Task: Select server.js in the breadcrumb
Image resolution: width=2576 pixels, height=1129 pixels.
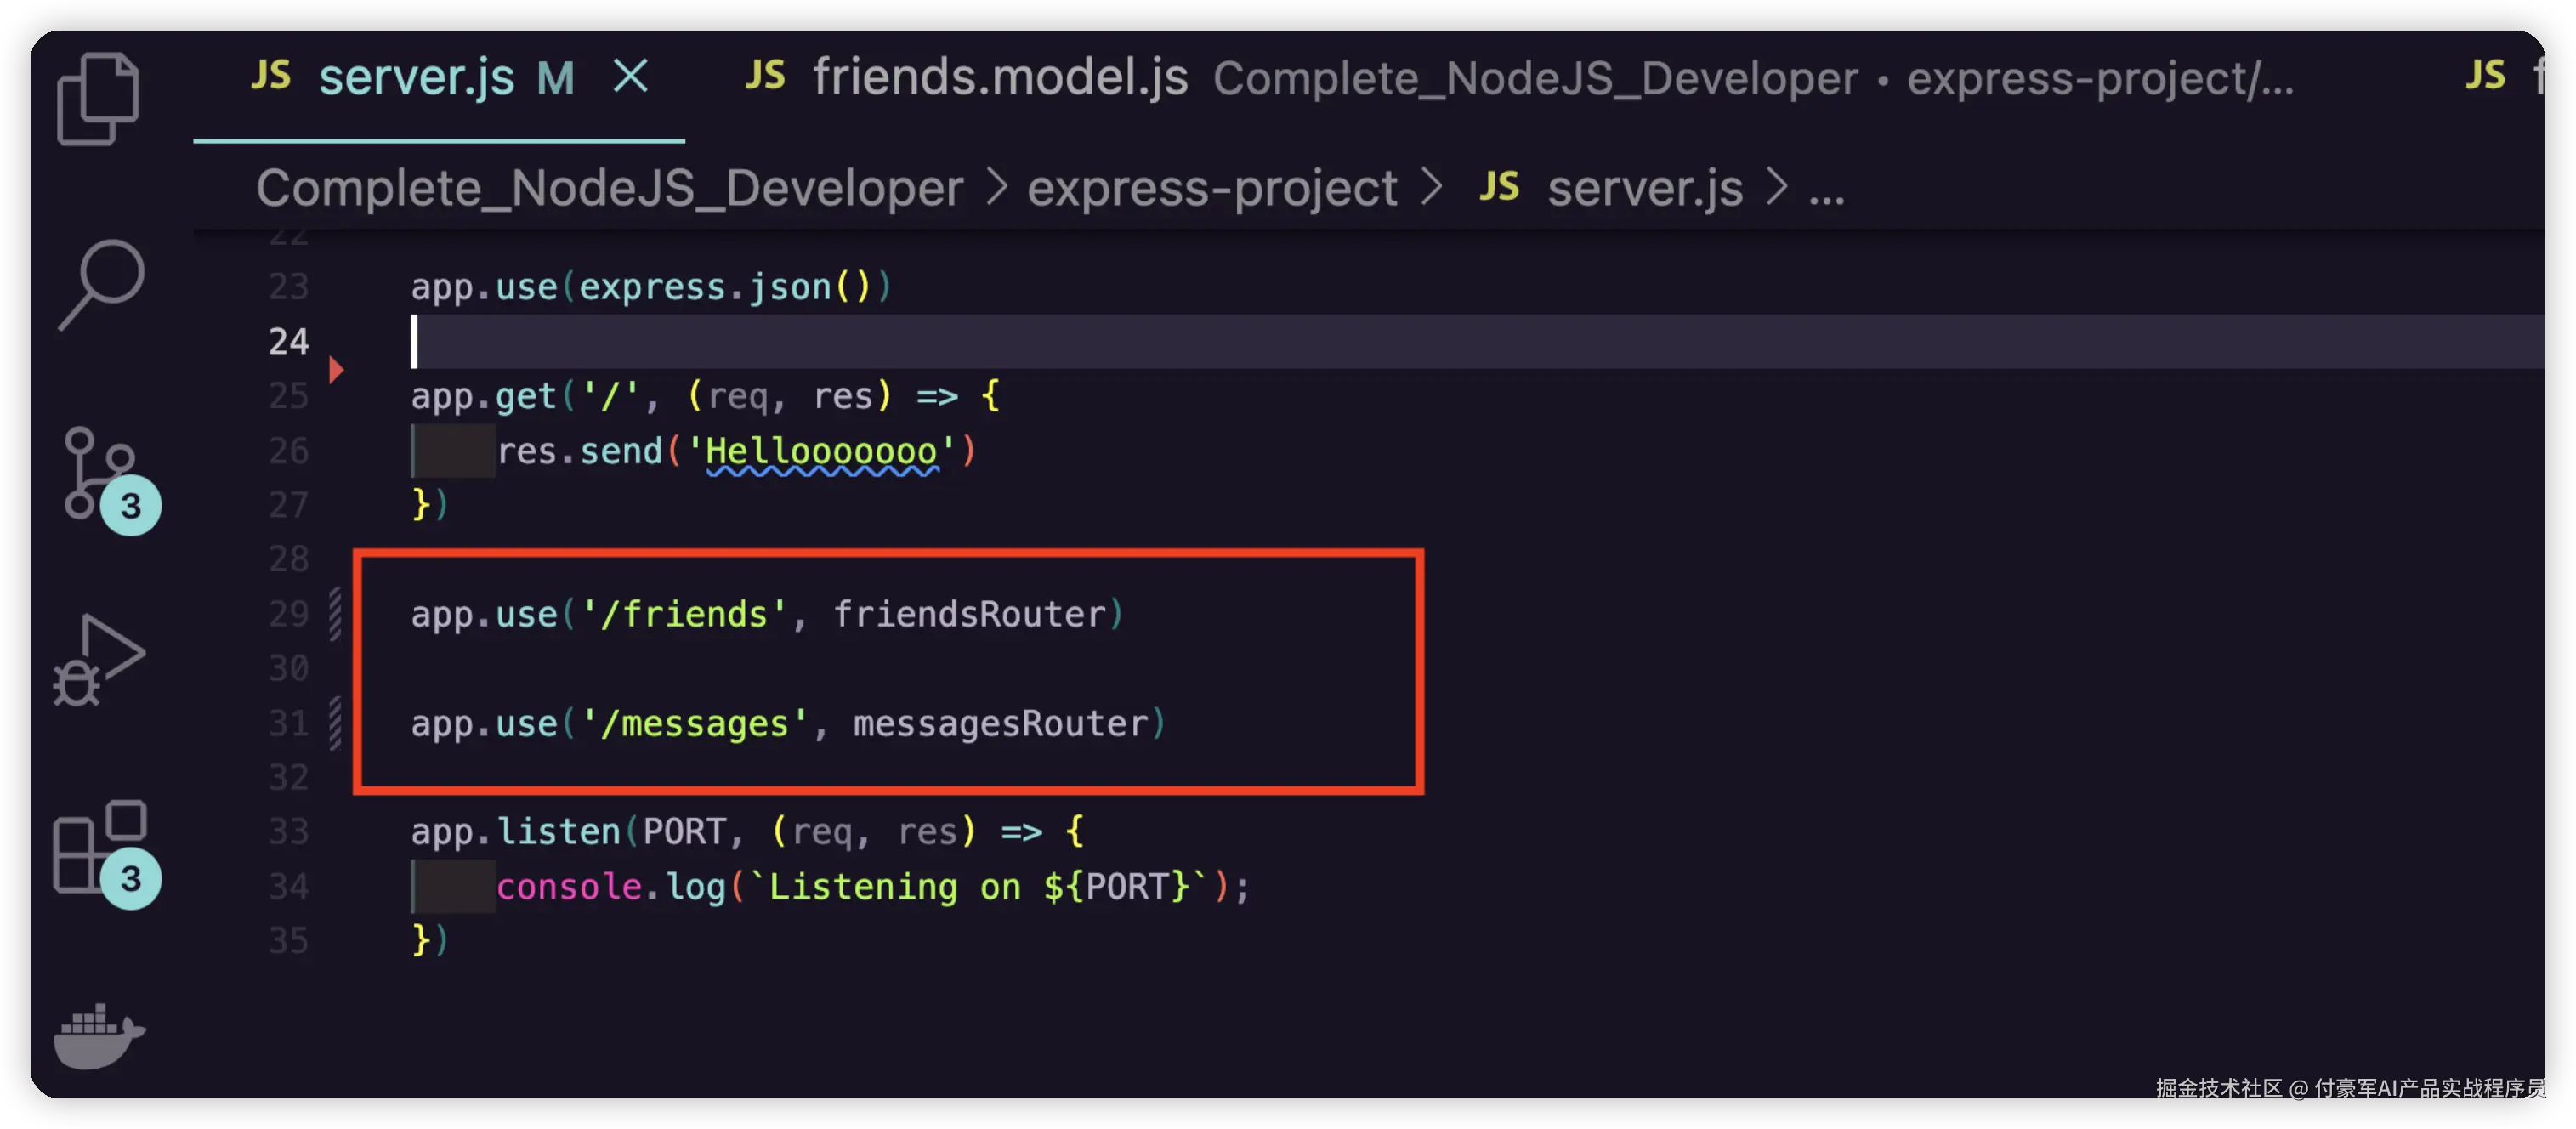Action: 1645,188
